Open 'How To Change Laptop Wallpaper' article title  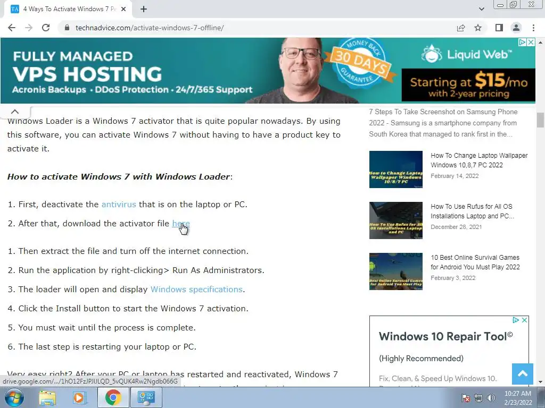479,160
